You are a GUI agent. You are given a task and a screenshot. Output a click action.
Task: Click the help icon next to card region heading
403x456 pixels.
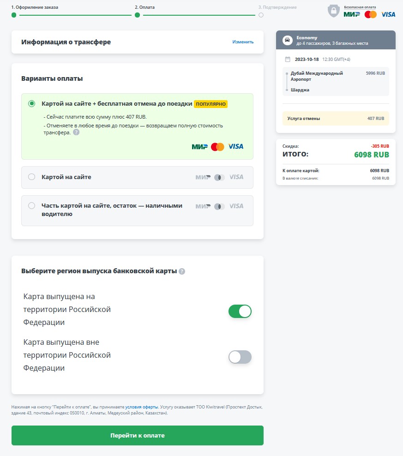182,271
